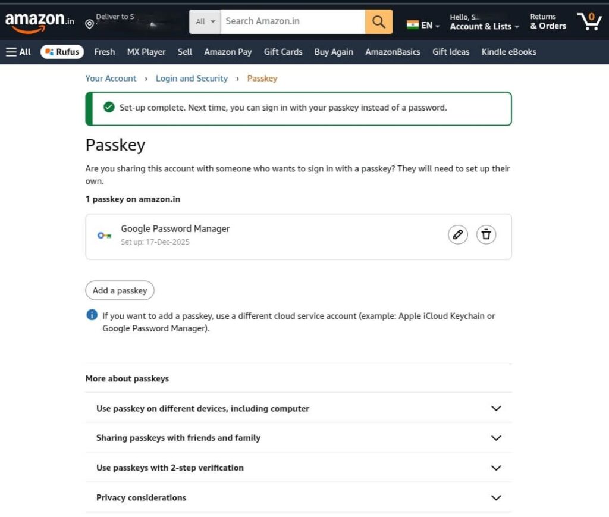The height and width of the screenshot is (517, 609).
Task: Open the Fresh menu item
Action: point(104,52)
